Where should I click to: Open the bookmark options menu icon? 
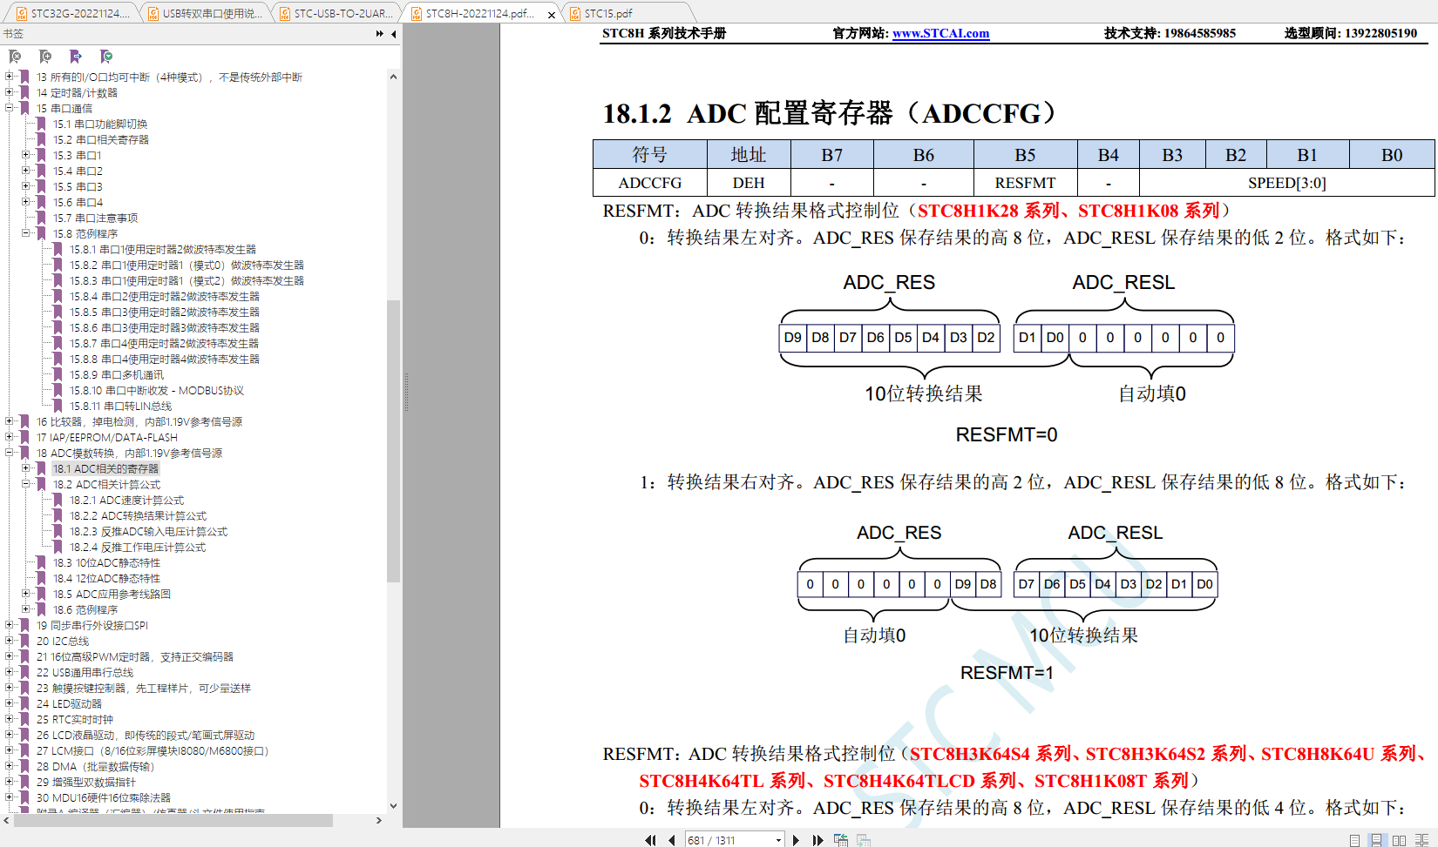(x=106, y=57)
